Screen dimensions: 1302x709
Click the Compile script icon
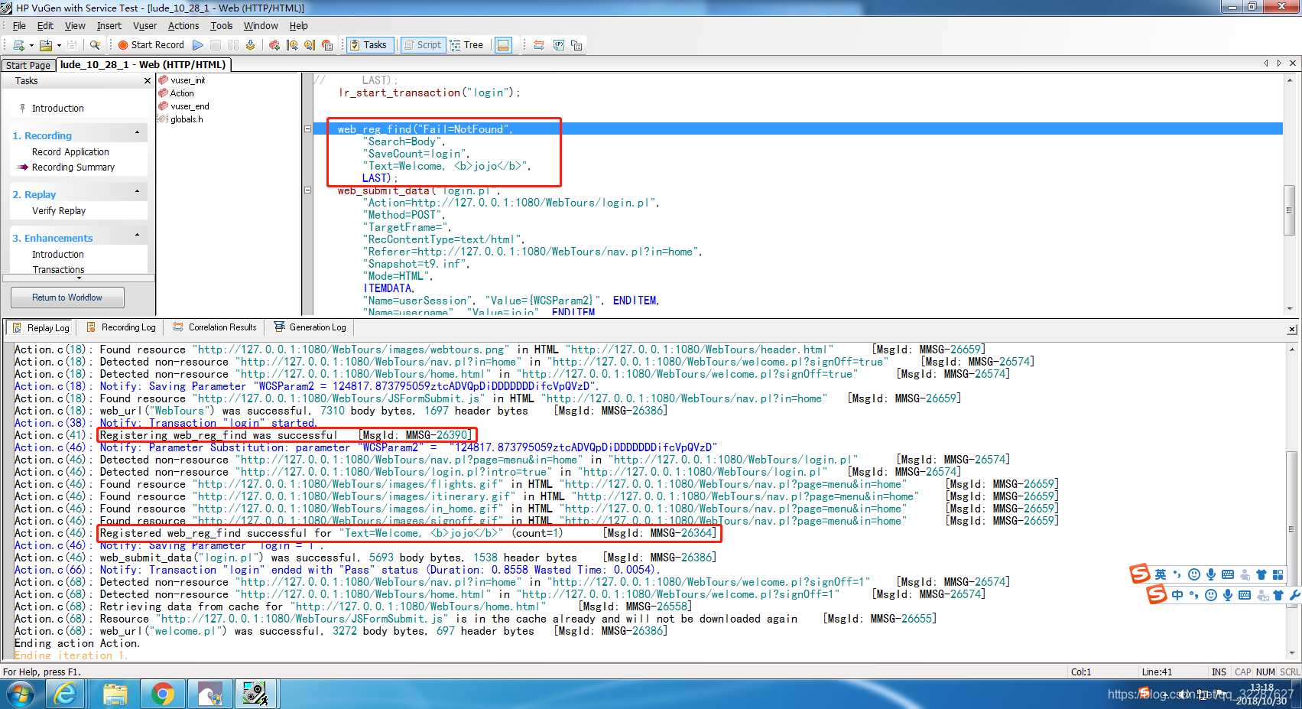coord(250,45)
